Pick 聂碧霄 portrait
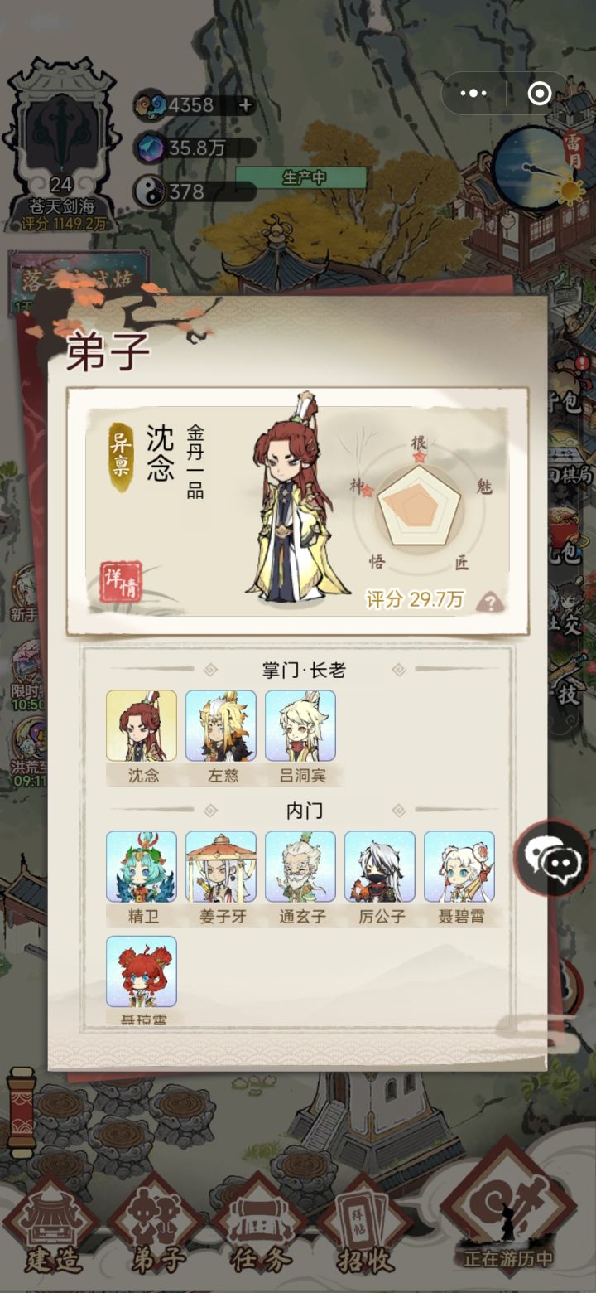 coord(459,867)
